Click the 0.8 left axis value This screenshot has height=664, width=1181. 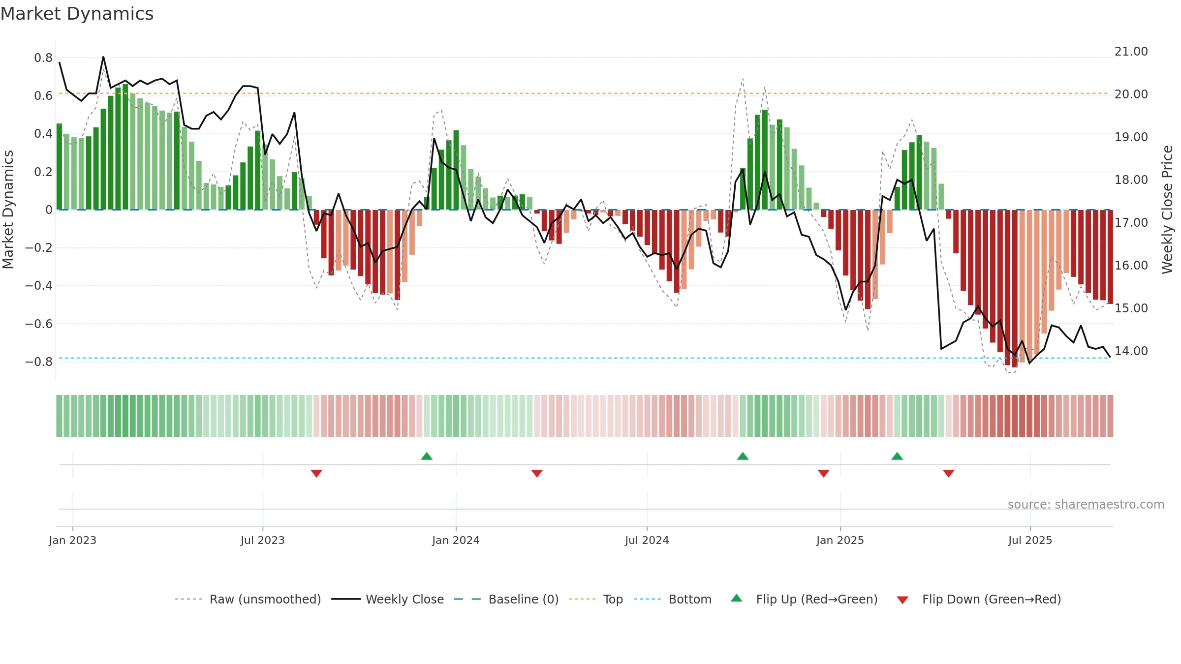coord(43,58)
